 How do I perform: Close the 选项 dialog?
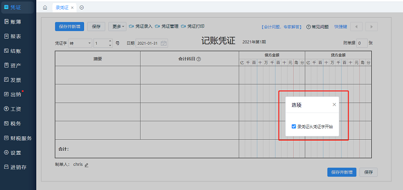click(x=334, y=105)
